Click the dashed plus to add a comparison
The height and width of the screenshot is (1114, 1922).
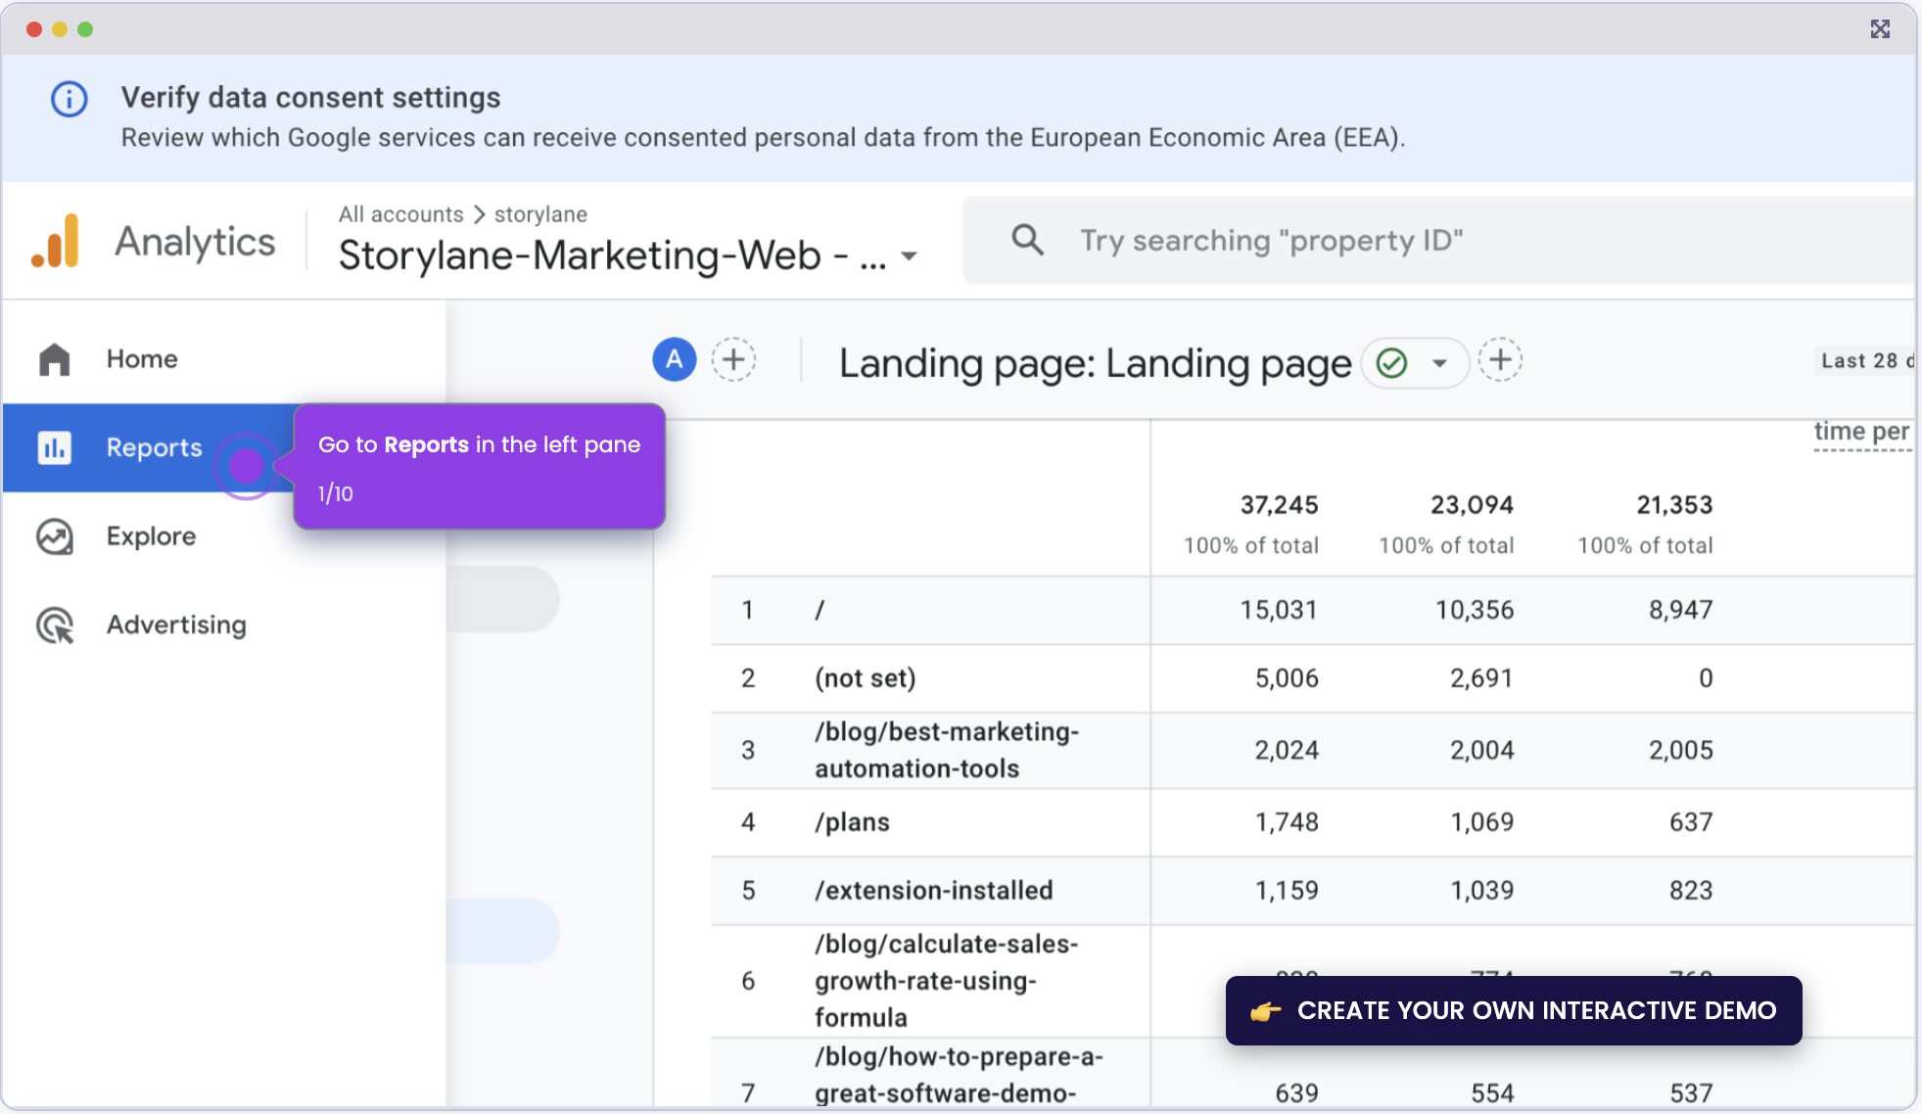pos(733,359)
